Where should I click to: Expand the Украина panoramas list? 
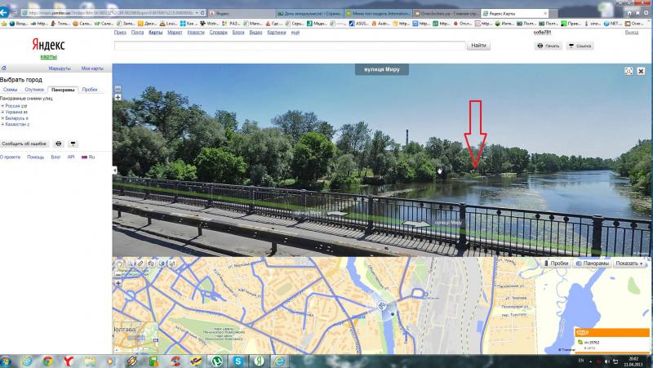click(x=15, y=112)
